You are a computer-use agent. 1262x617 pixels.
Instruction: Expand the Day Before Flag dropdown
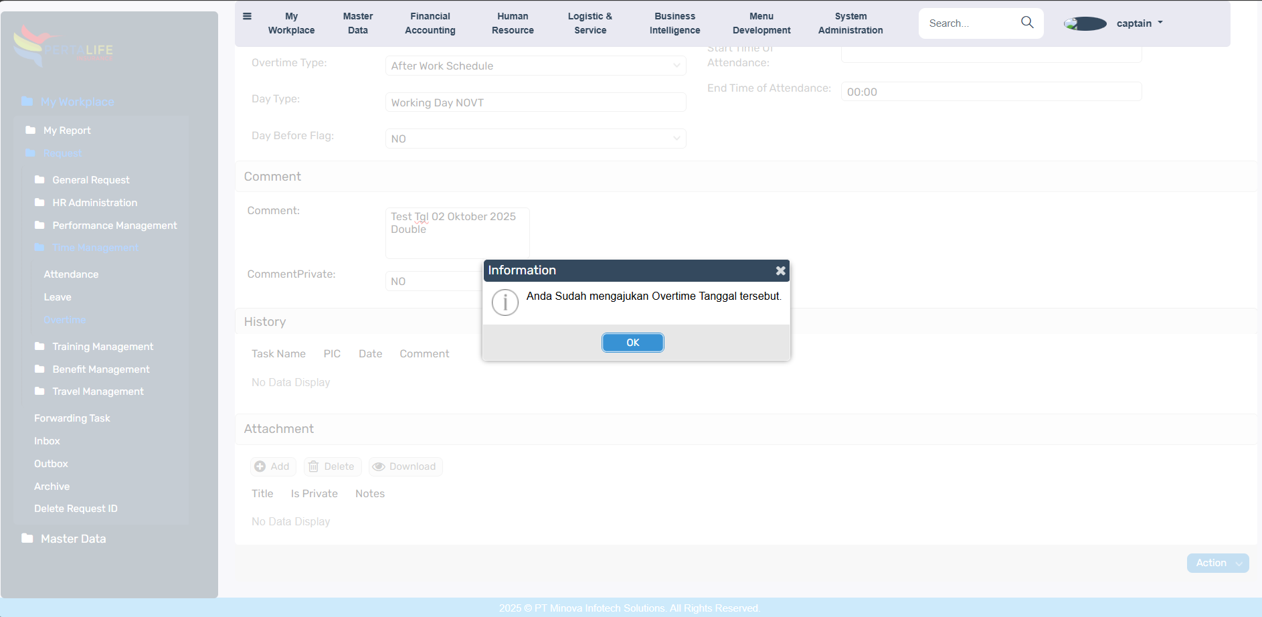535,139
